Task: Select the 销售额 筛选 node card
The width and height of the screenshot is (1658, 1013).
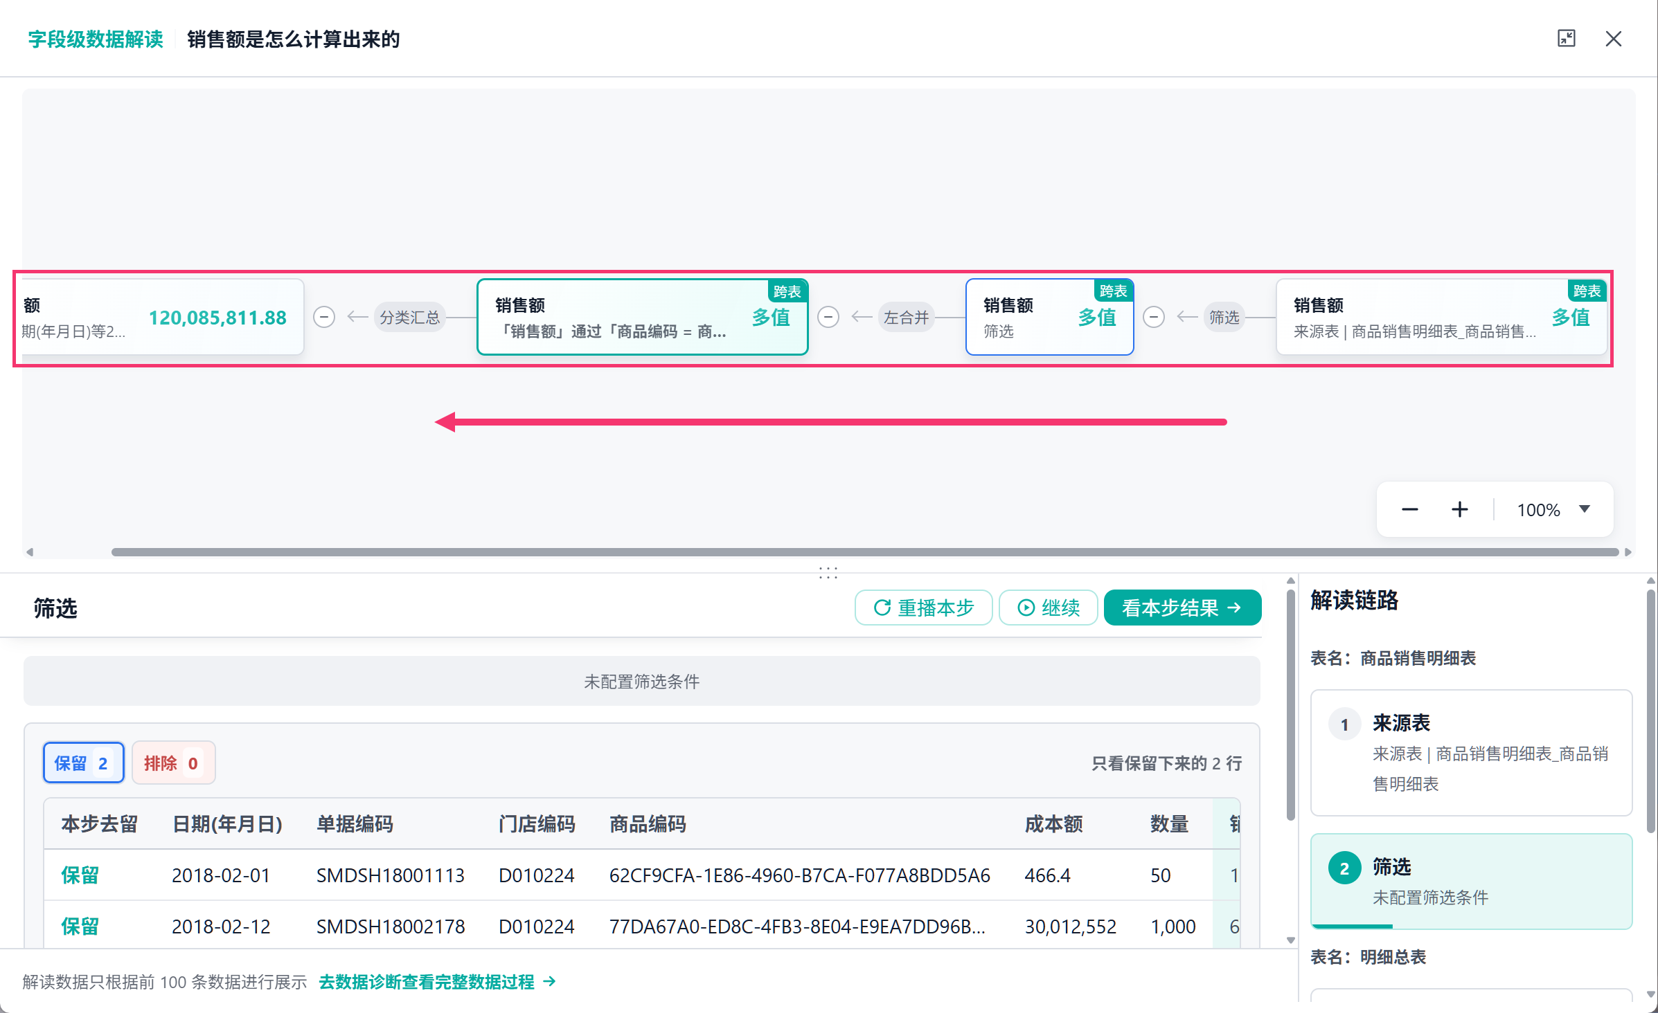Action: (x=1049, y=317)
